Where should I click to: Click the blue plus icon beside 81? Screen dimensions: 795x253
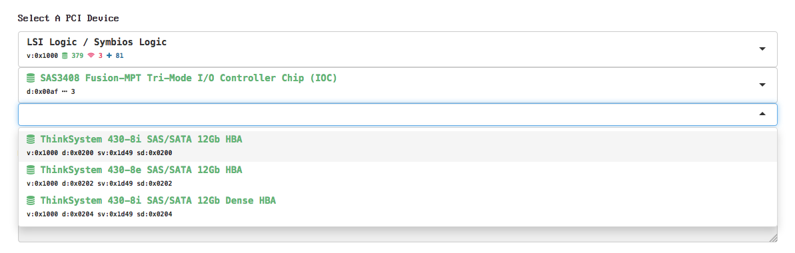tap(109, 55)
